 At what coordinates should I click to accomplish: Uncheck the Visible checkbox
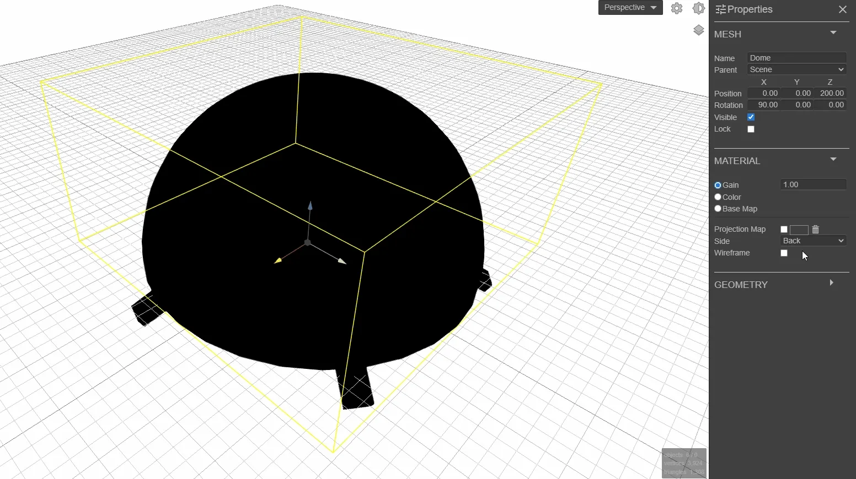[751, 117]
